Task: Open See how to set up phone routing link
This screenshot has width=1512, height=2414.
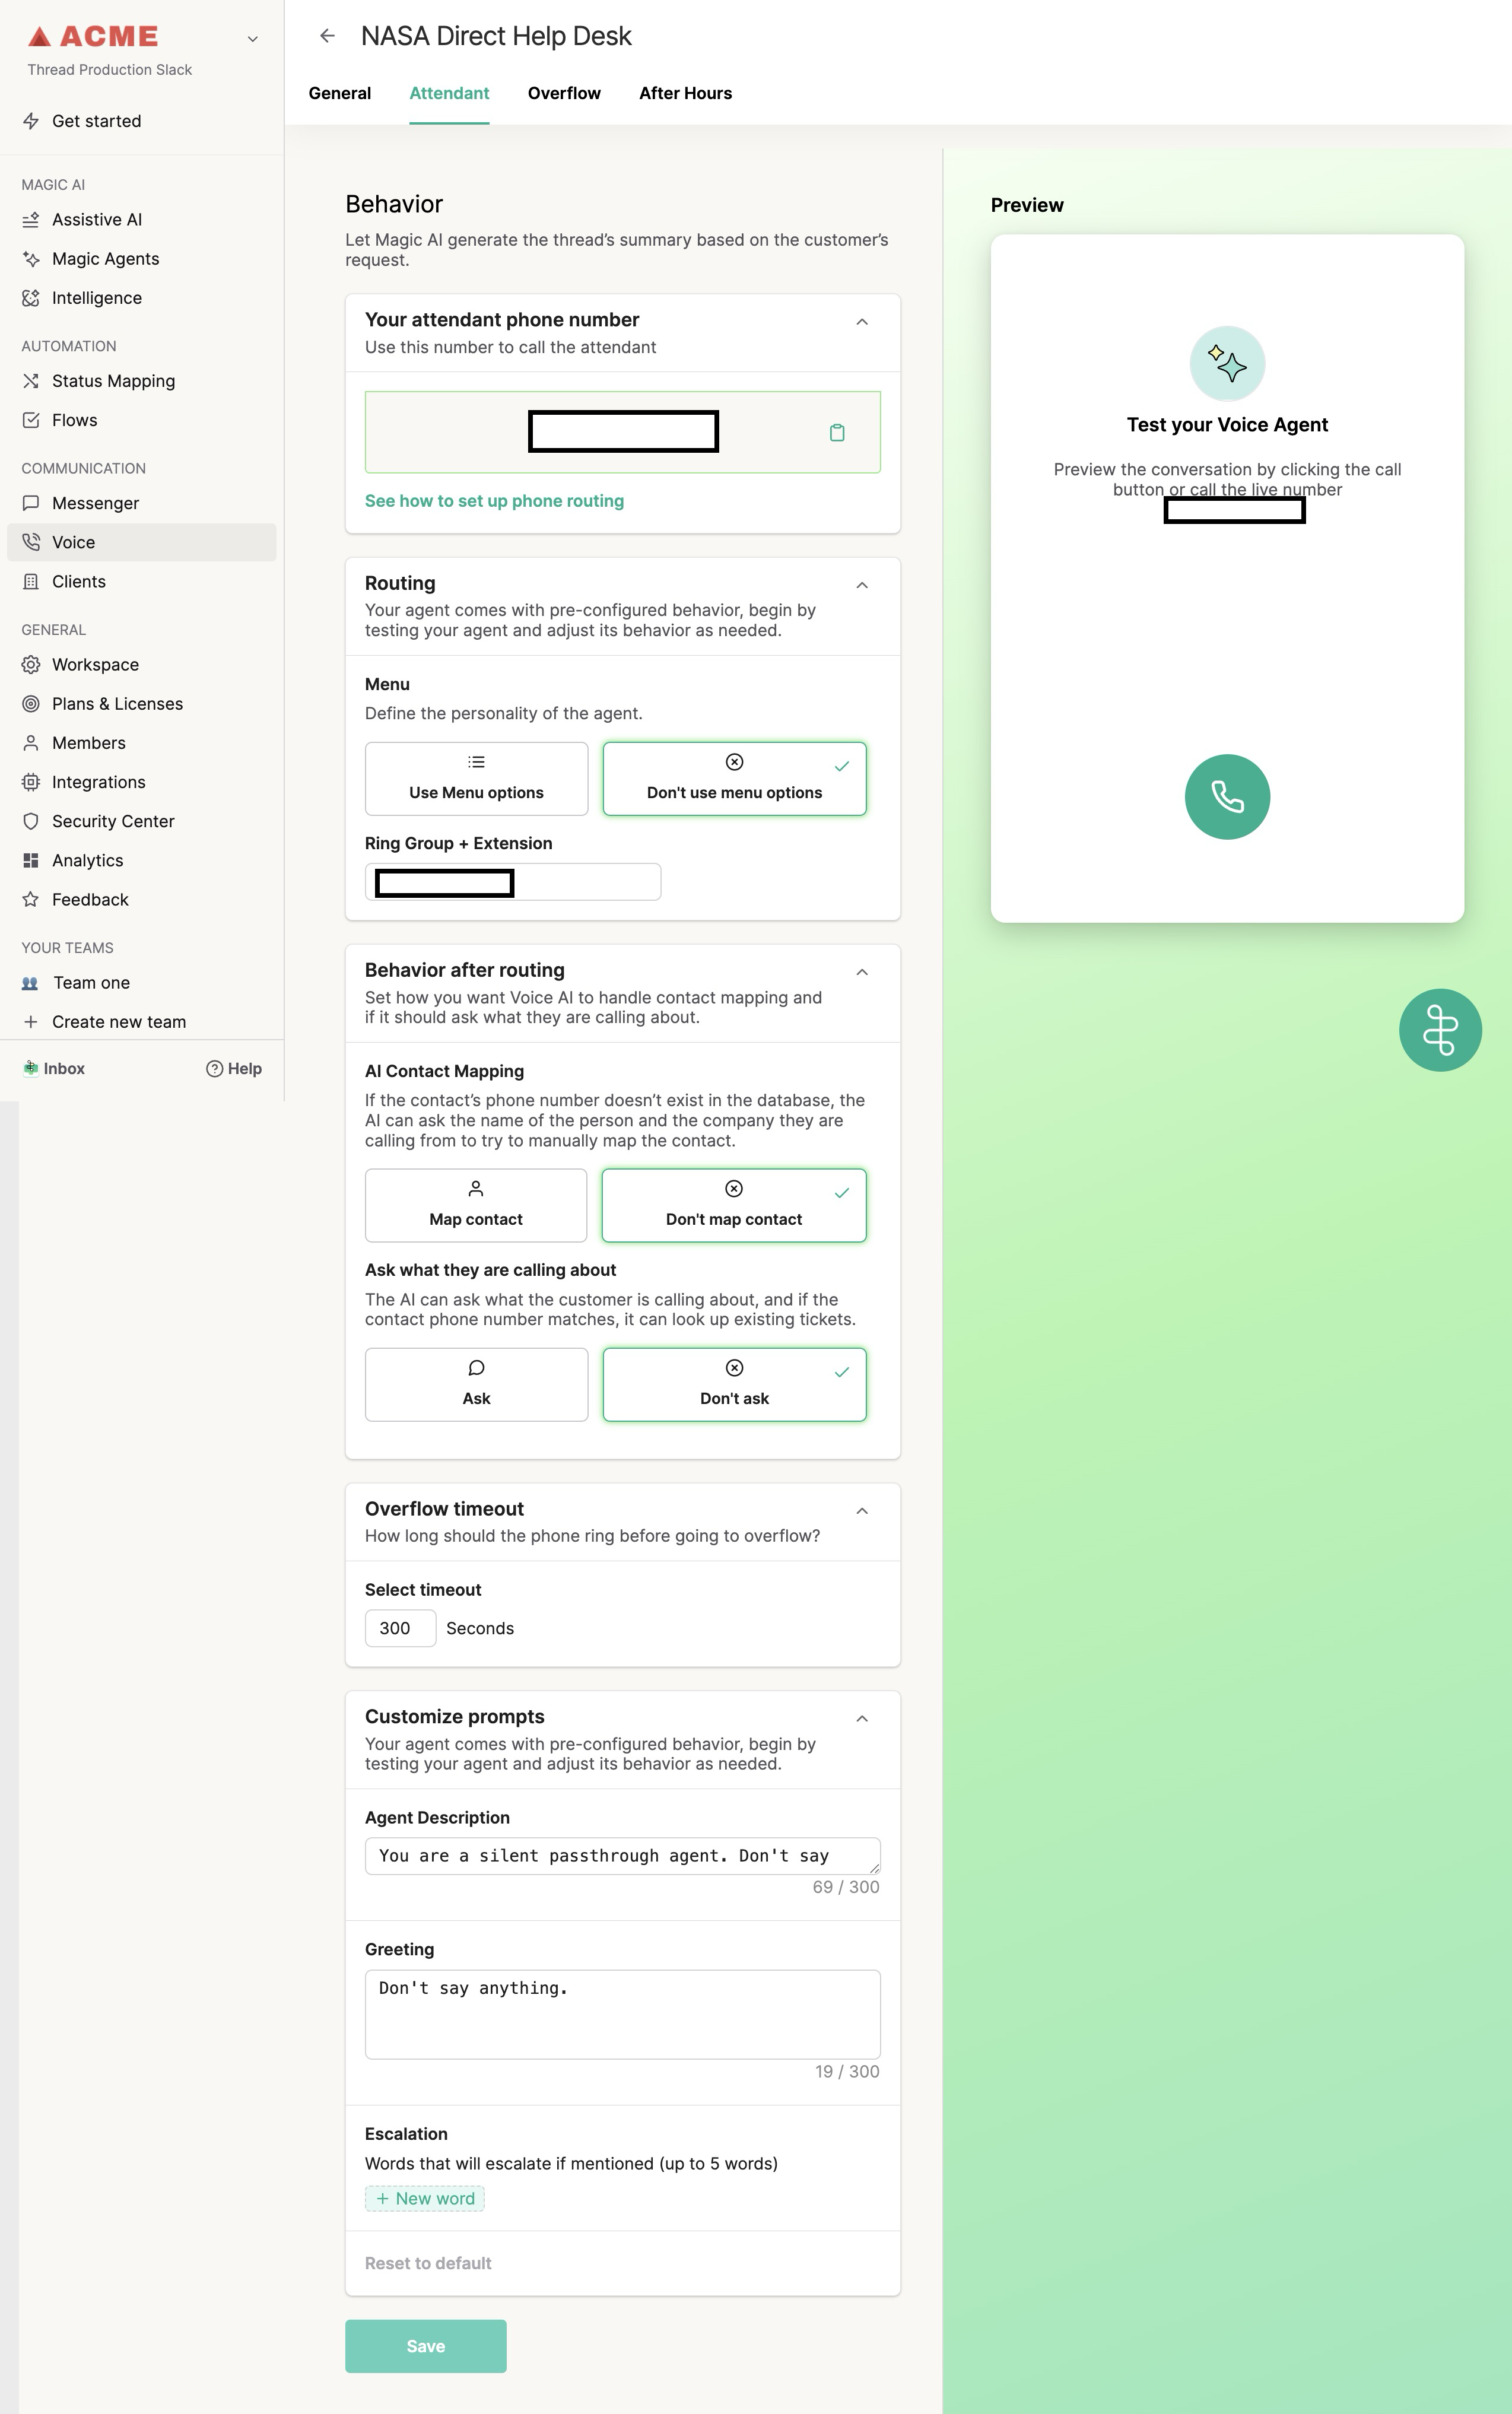Action: [494, 501]
